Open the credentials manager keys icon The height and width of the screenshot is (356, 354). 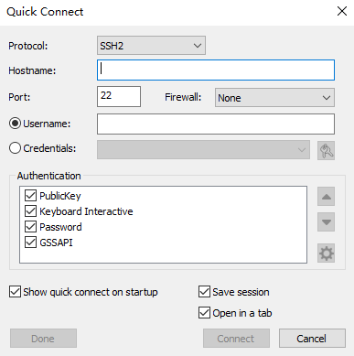coord(326,150)
